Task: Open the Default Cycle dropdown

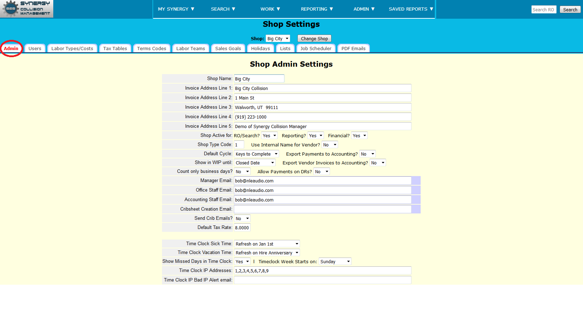Action: point(257,154)
